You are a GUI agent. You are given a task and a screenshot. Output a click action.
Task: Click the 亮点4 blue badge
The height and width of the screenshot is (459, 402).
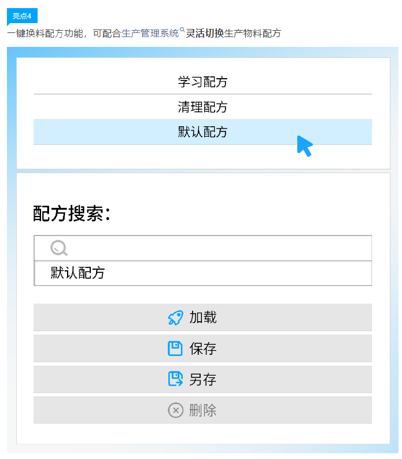tap(22, 16)
